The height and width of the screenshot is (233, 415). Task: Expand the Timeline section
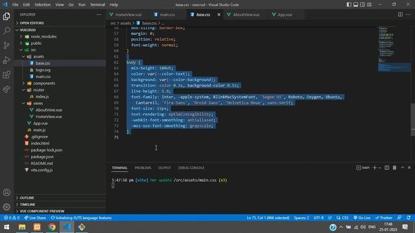pyautogui.click(x=60, y=205)
